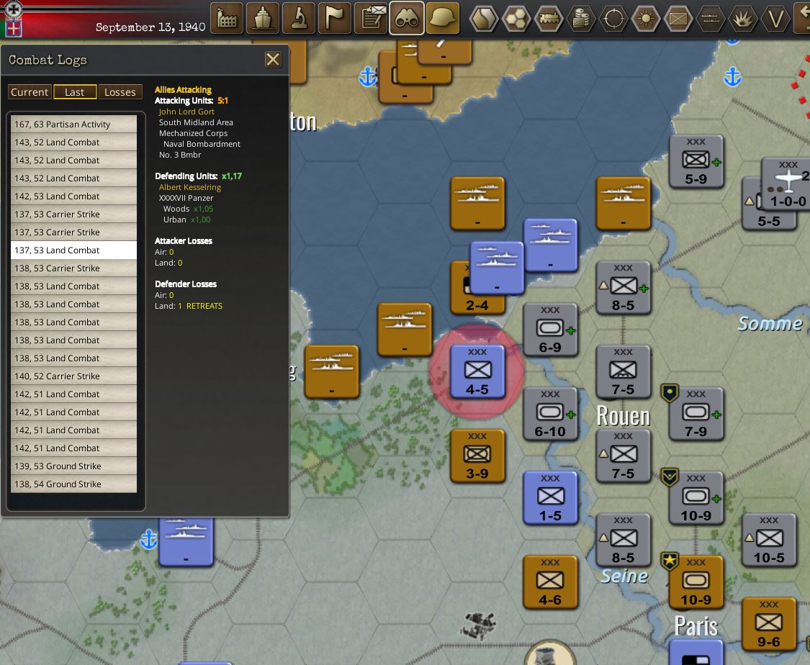Select the orange 9-6 infantry unit
This screenshot has height=665, width=810.
[769, 624]
